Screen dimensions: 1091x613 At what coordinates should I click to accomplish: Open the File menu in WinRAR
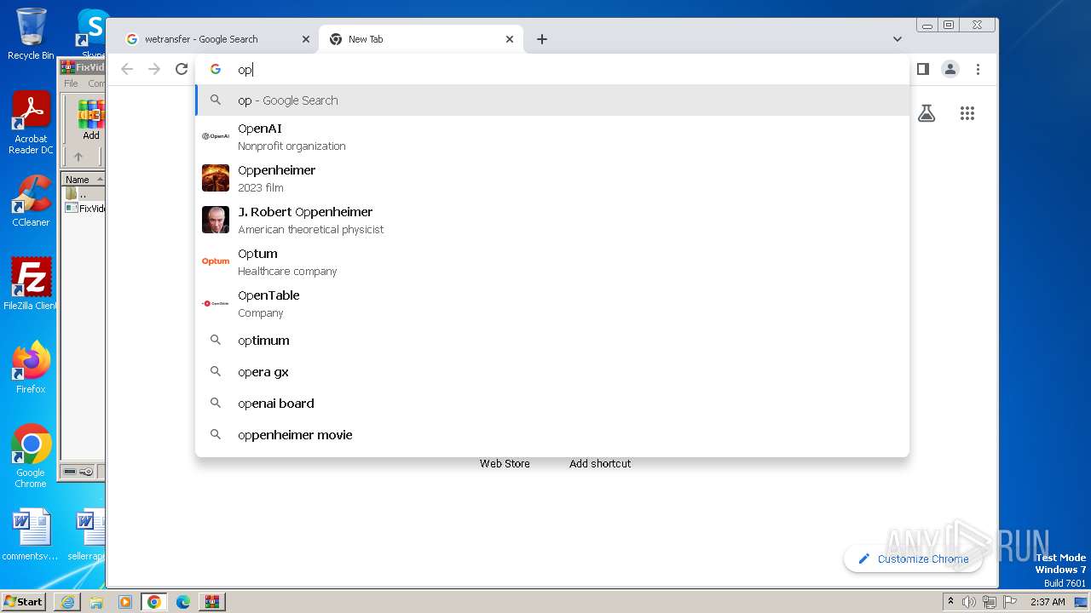tap(72, 83)
